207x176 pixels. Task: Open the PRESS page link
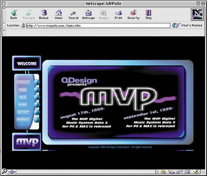(x=23, y=90)
